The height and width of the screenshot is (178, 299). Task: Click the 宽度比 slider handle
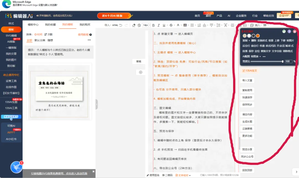click(283, 62)
